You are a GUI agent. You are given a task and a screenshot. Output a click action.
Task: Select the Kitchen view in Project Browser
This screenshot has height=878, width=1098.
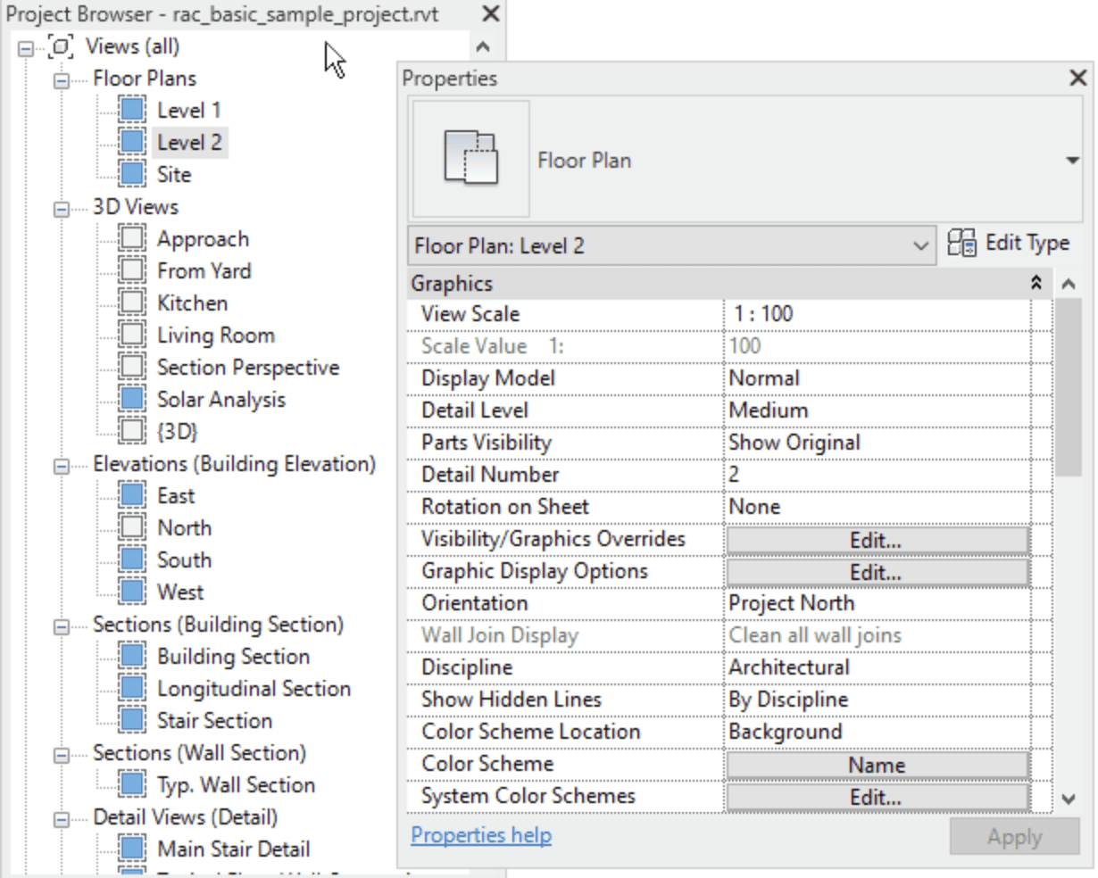(193, 303)
